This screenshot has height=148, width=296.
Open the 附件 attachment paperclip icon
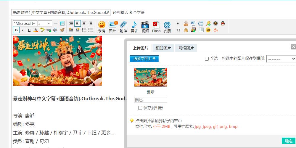(123, 26)
